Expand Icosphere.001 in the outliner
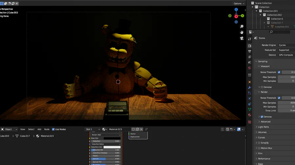 pos(268,26)
